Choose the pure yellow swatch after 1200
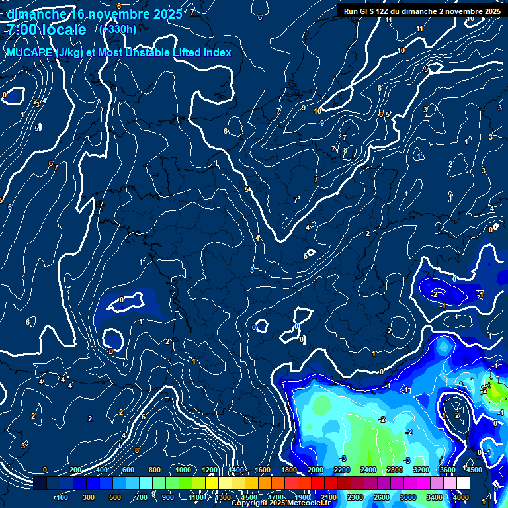 click(x=212, y=483)
